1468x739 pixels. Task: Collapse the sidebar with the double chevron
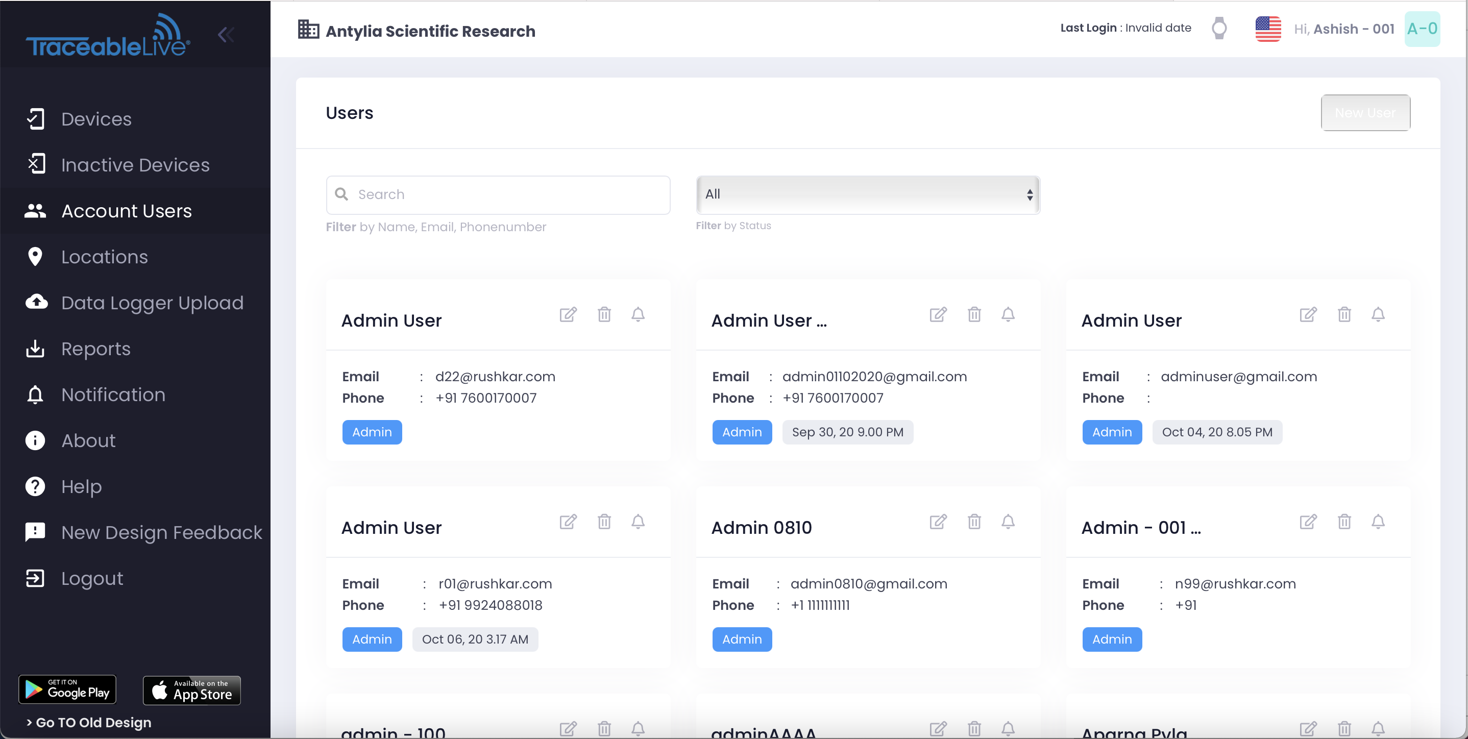pyautogui.click(x=226, y=35)
